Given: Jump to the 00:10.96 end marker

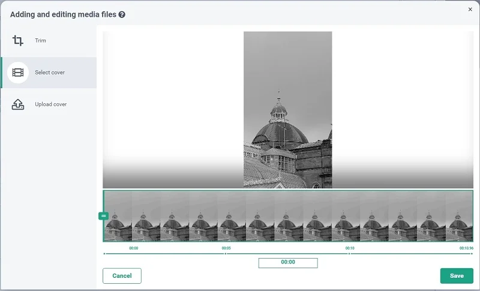Looking at the screenshot, I should [466, 248].
